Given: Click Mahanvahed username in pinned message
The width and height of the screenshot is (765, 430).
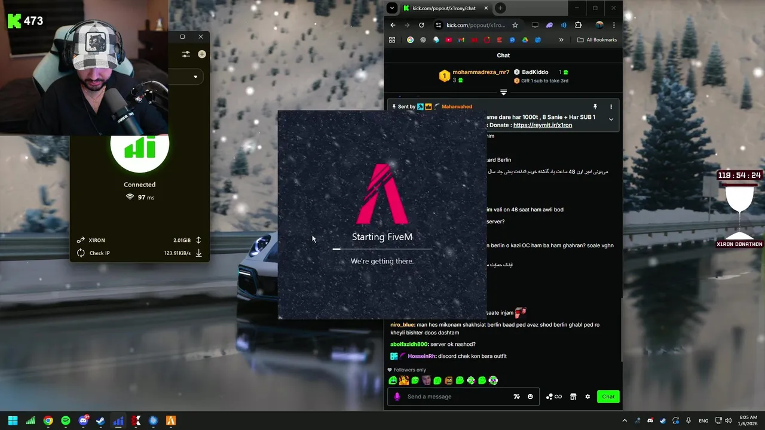Looking at the screenshot, I should click(x=457, y=106).
